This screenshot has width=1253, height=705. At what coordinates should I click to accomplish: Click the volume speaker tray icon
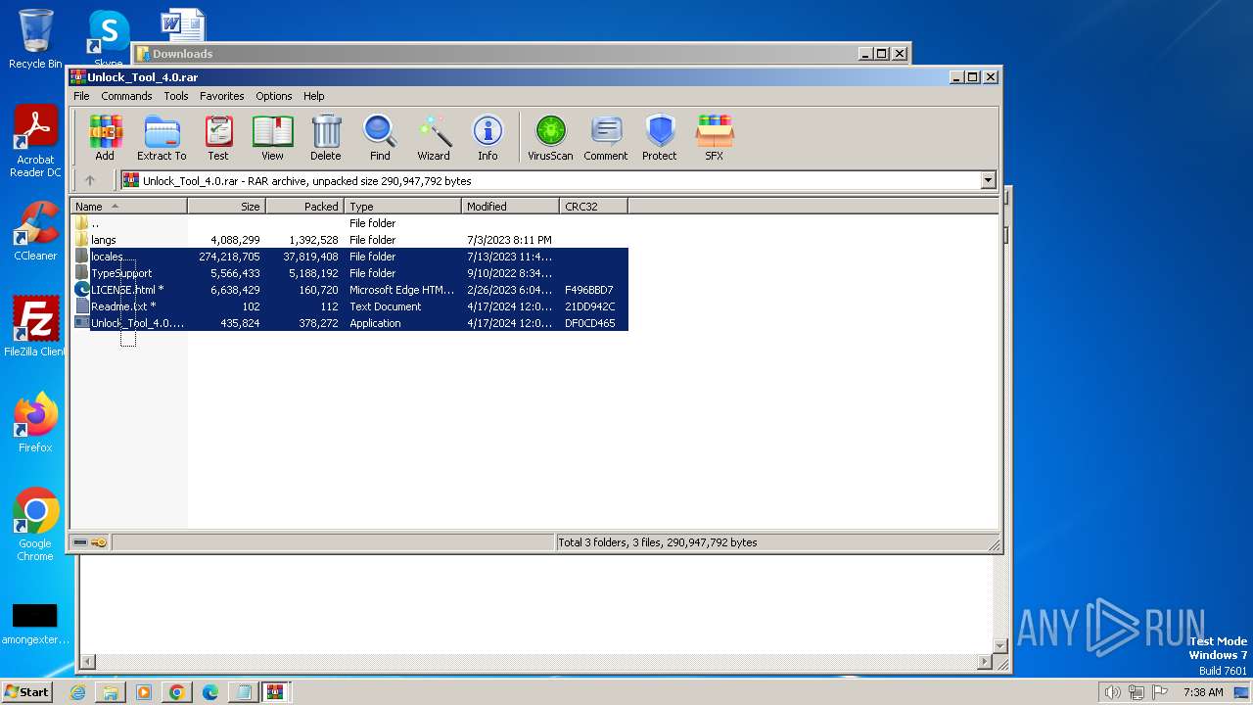(1112, 692)
